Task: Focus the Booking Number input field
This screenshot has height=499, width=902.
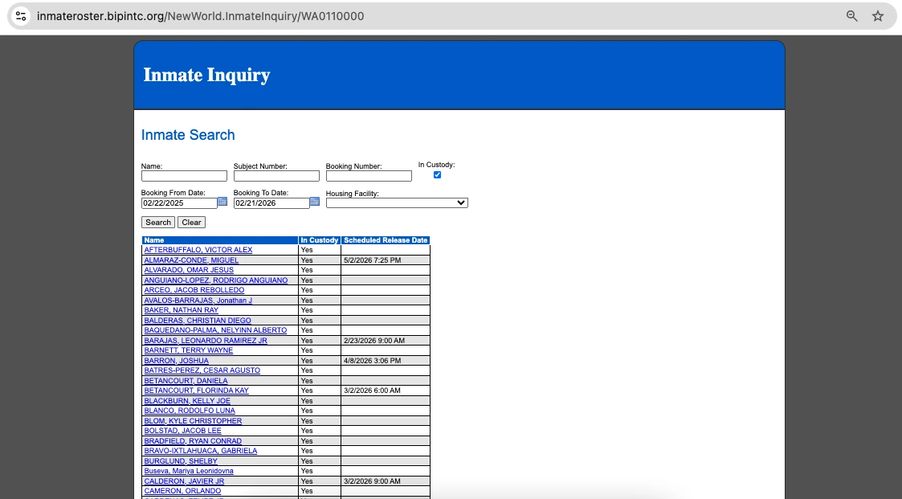Action: (x=369, y=176)
